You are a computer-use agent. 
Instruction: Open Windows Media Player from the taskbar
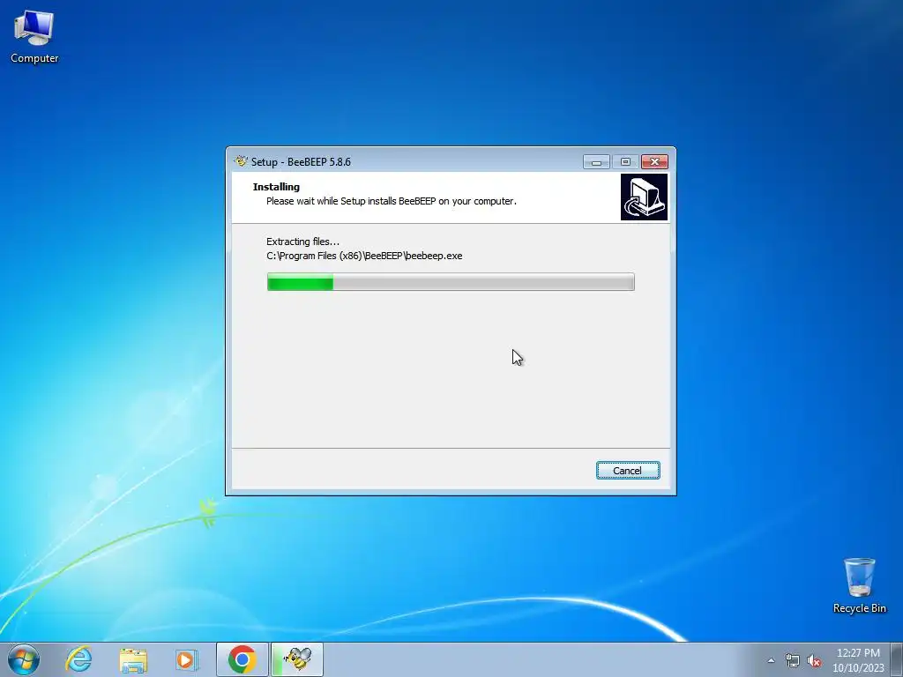click(186, 659)
